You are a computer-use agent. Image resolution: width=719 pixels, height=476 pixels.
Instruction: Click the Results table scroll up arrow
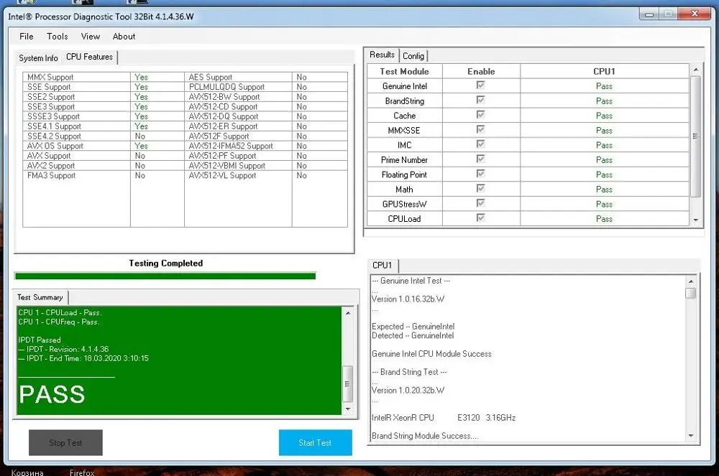[695, 70]
